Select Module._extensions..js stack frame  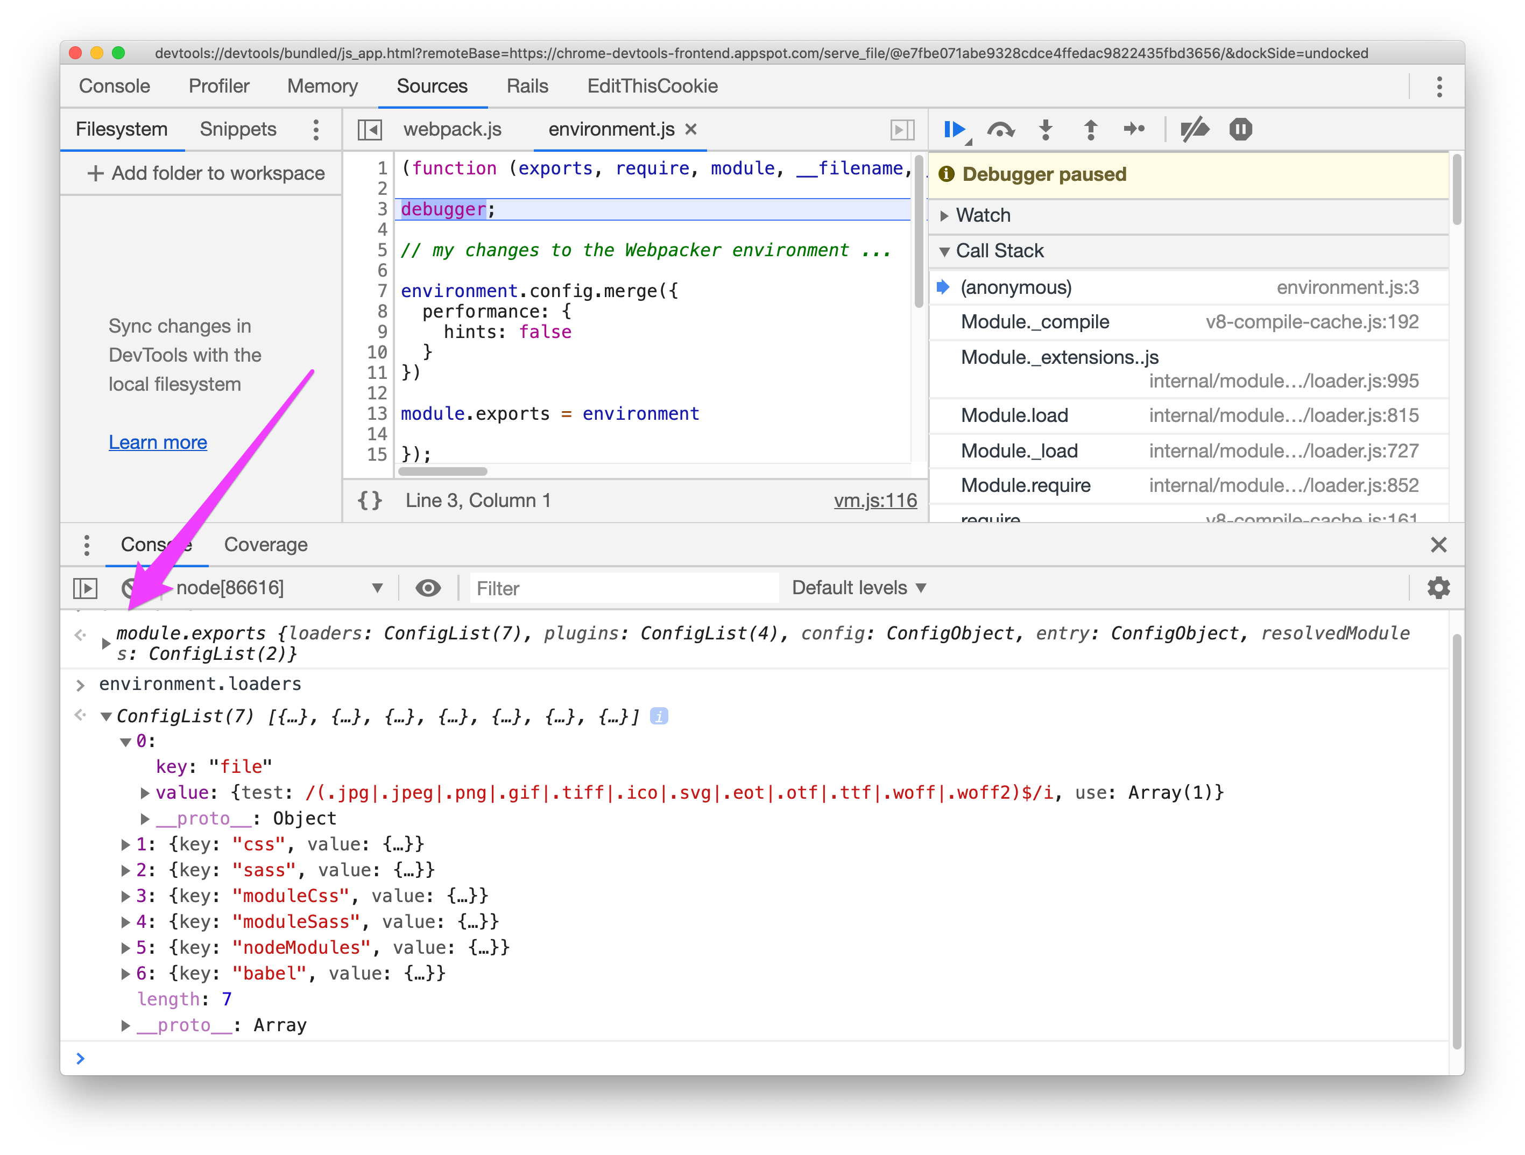[x=1189, y=369]
